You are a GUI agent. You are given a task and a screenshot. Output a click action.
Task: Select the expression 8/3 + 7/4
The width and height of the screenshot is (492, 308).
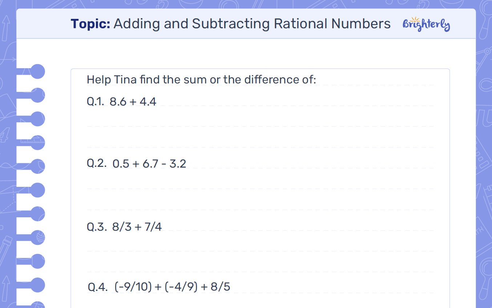click(x=137, y=227)
